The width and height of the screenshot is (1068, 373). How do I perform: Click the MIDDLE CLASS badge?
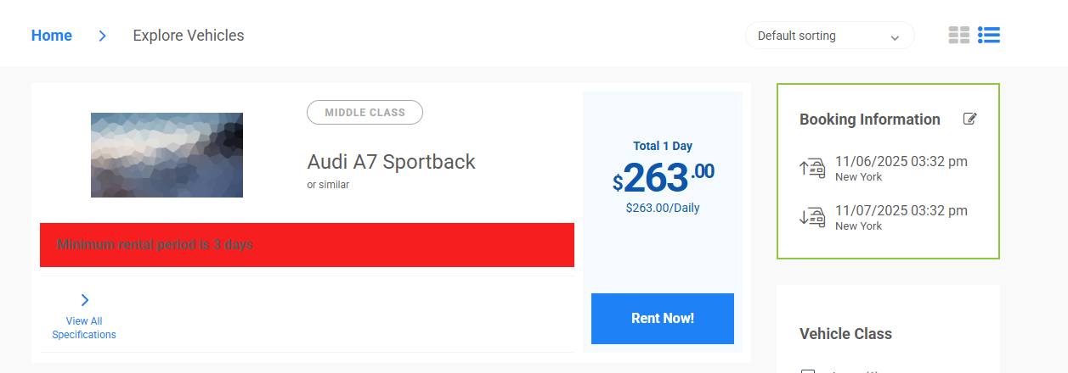pos(364,112)
